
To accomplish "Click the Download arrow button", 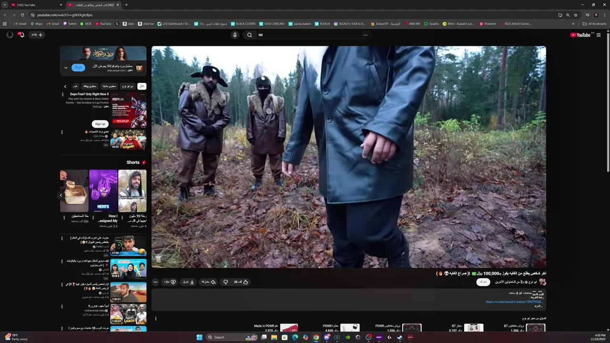I will pos(188,282).
